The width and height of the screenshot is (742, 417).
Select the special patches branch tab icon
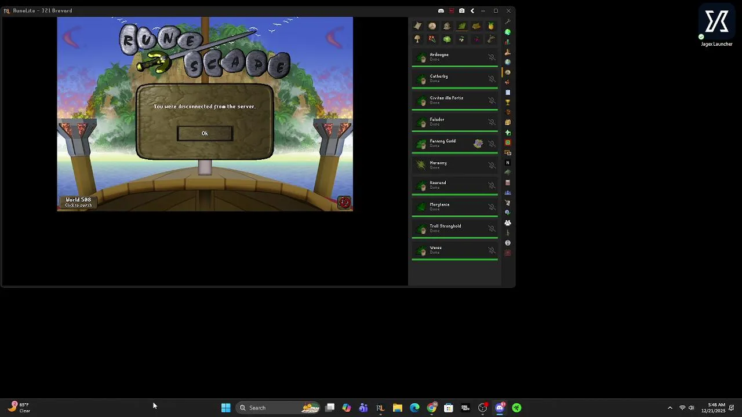click(x=491, y=39)
